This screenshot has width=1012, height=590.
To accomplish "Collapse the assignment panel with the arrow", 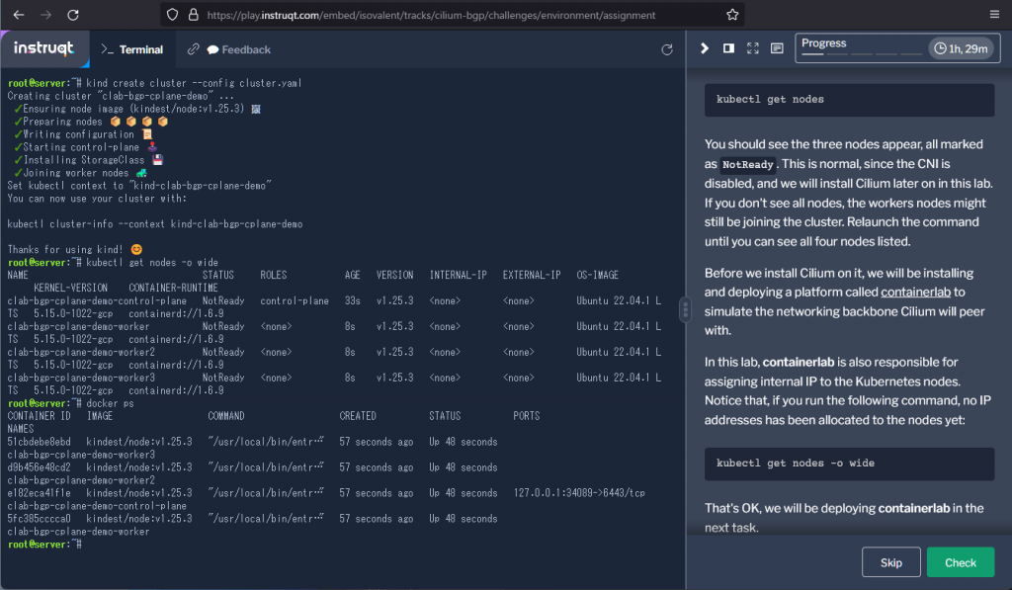I will [x=705, y=47].
